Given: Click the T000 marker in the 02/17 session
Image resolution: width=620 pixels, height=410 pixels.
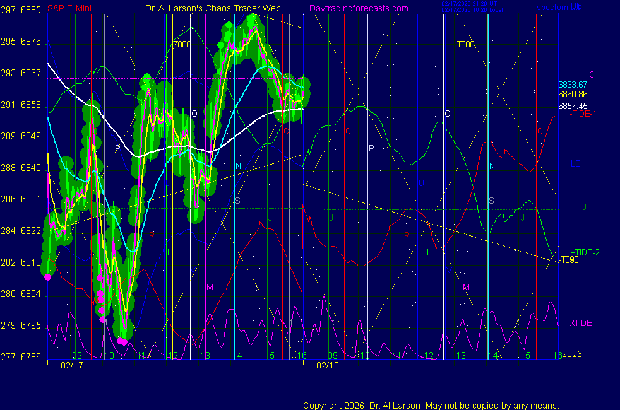Looking at the screenshot, I should [x=182, y=45].
